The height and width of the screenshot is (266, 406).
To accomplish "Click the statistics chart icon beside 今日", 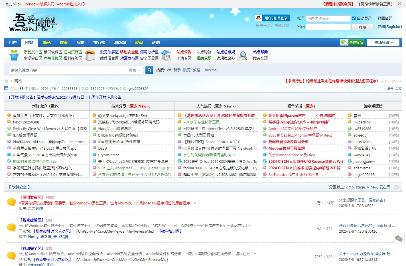I will pyautogui.click(x=6, y=88).
